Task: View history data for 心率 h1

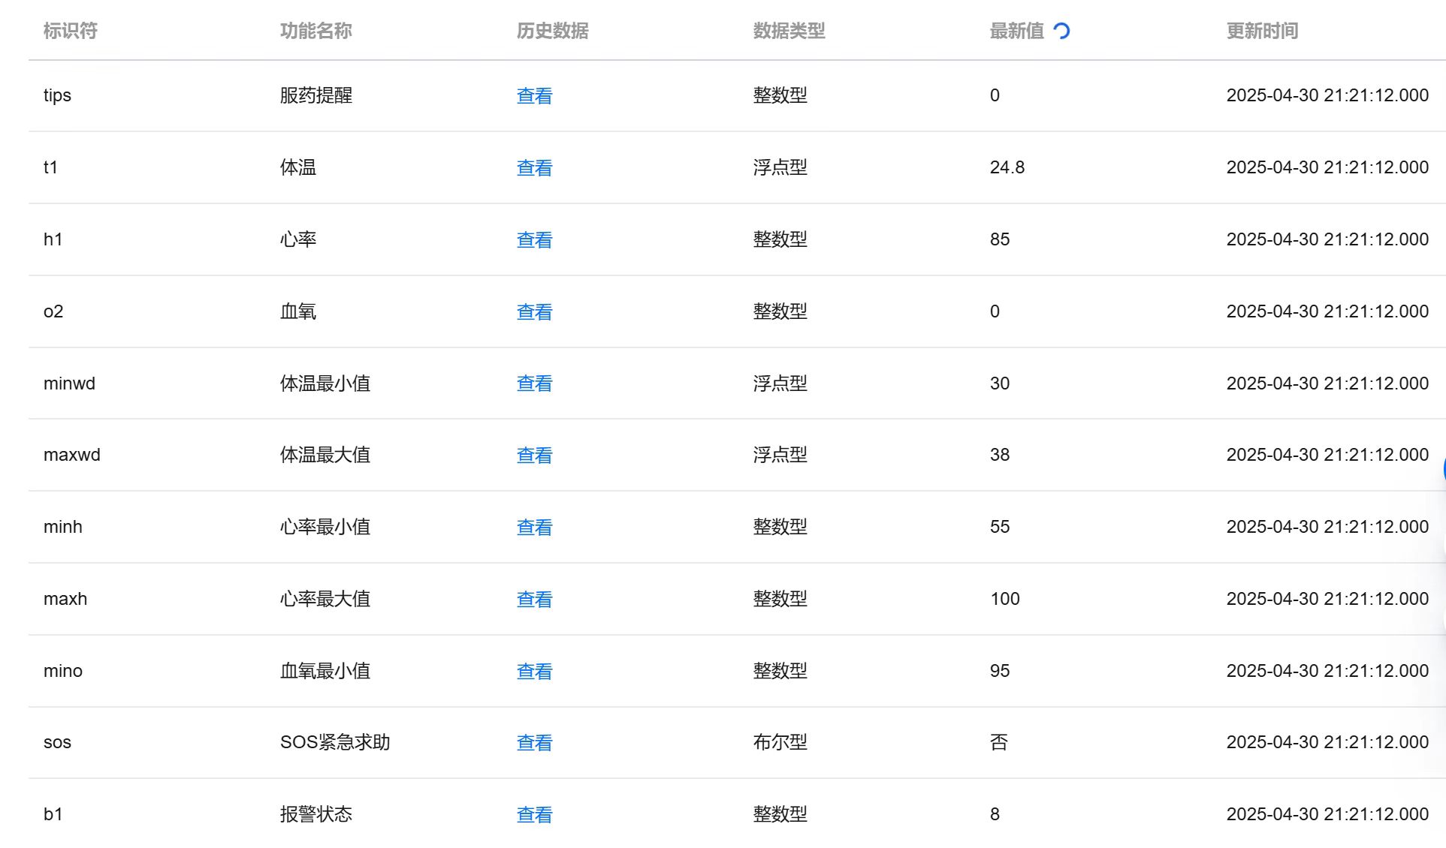Action: pyautogui.click(x=534, y=240)
